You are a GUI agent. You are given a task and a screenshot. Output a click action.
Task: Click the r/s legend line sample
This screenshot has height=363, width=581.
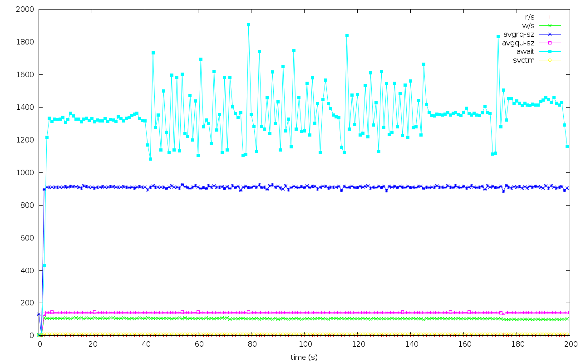pos(550,17)
